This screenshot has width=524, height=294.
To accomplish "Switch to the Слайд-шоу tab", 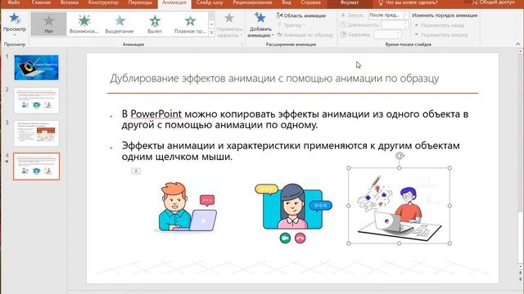I will point(210,2).
